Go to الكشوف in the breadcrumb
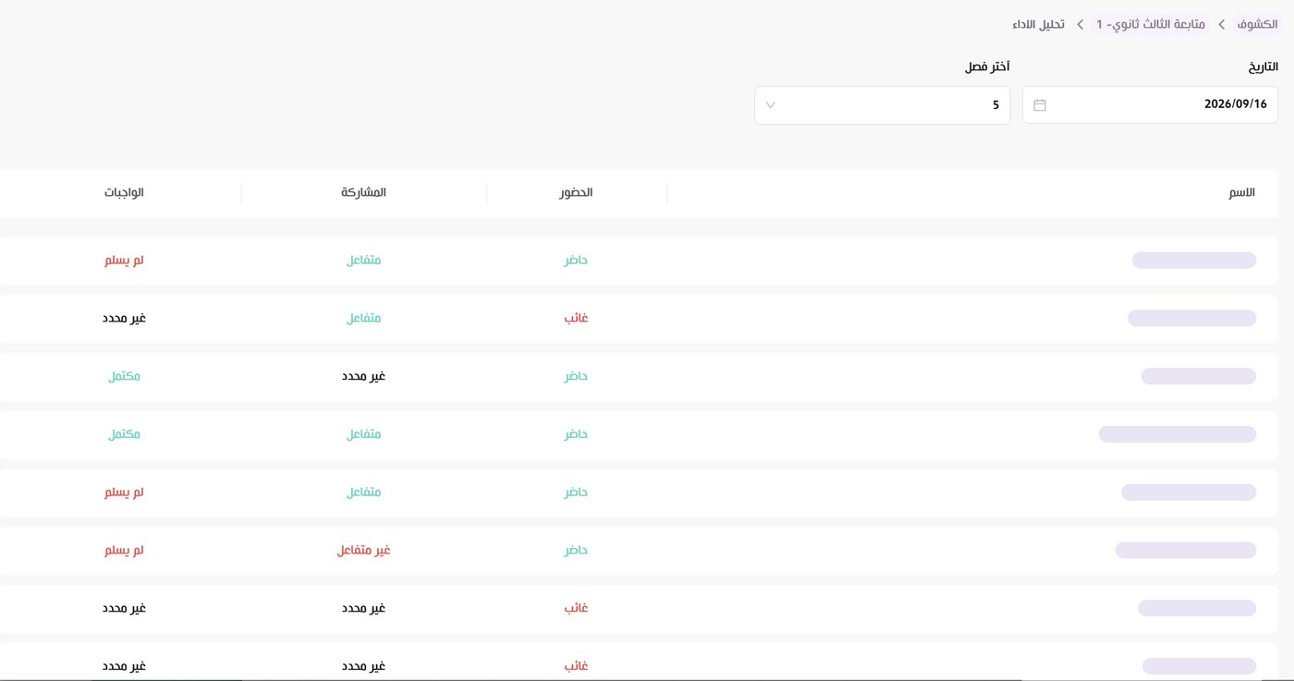The height and width of the screenshot is (681, 1294). pyautogui.click(x=1257, y=24)
